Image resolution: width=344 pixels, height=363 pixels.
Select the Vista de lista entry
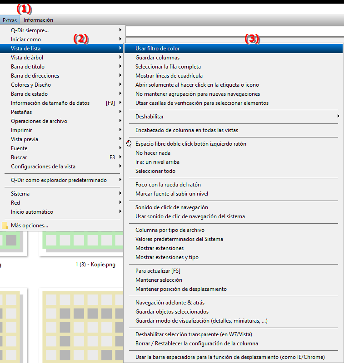(x=62, y=49)
